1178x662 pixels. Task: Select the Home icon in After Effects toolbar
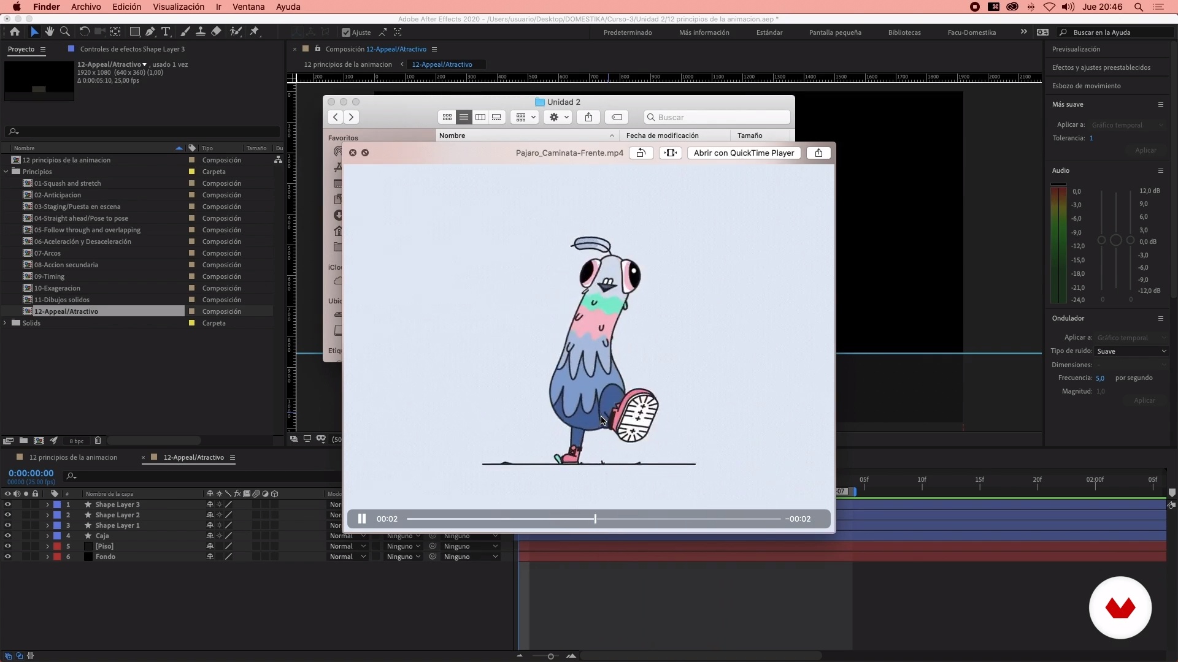(15, 32)
